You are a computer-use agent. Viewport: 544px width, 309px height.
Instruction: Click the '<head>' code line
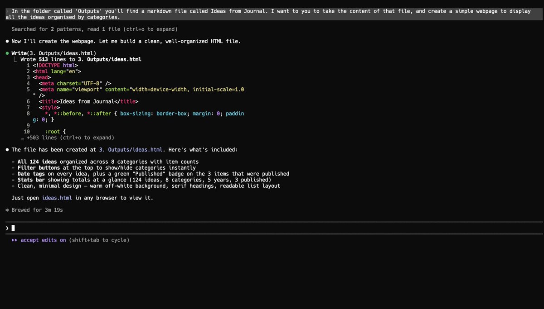pyautogui.click(x=42, y=77)
